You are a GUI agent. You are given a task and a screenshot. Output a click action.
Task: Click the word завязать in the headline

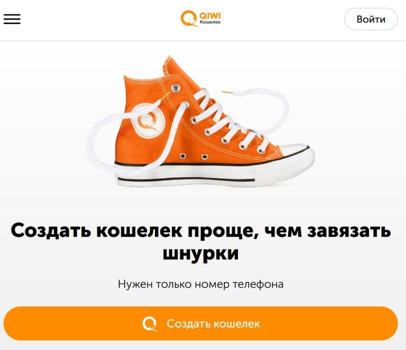coord(349,231)
